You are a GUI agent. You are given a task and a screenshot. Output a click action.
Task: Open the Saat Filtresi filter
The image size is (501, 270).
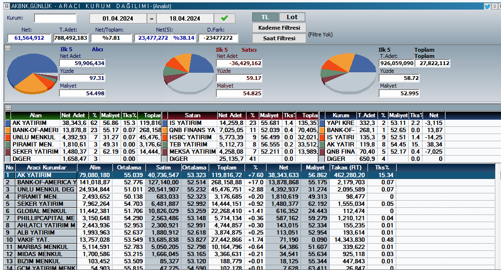coord(279,38)
